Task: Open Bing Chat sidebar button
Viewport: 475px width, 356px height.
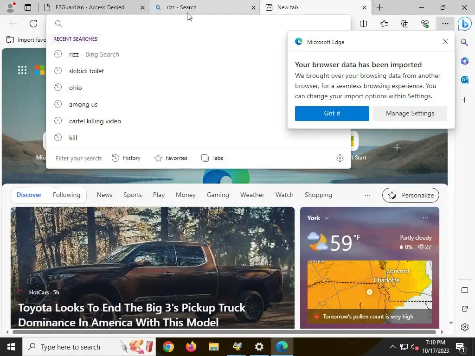Action: (x=464, y=24)
